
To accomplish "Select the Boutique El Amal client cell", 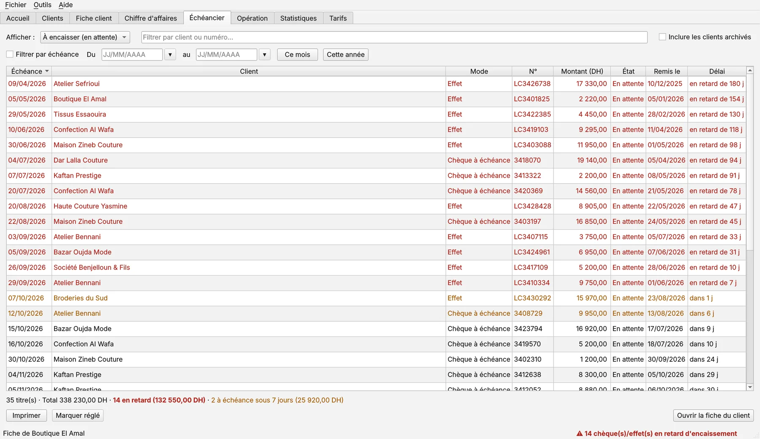I will [248, 99].
